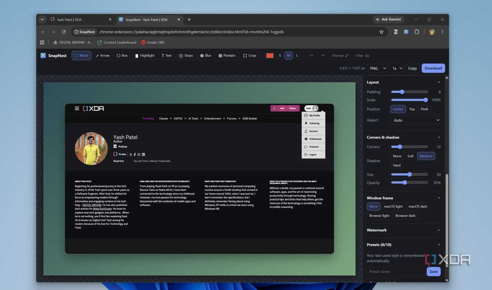Set stroke size to S
This screenshot has width=492, height=290.
(x=280, y=55)
